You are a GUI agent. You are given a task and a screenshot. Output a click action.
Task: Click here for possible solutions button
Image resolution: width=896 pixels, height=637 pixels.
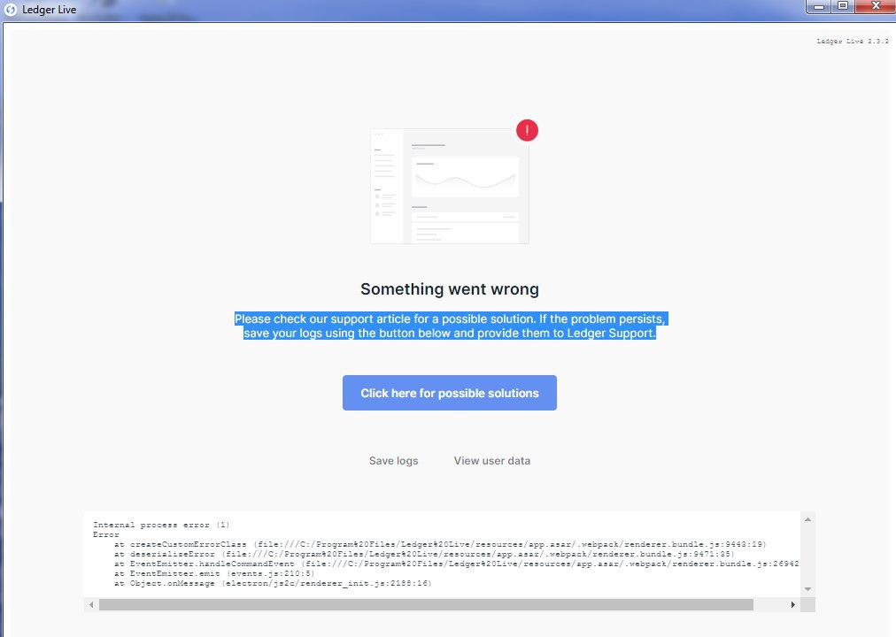[x=450, y=393]
